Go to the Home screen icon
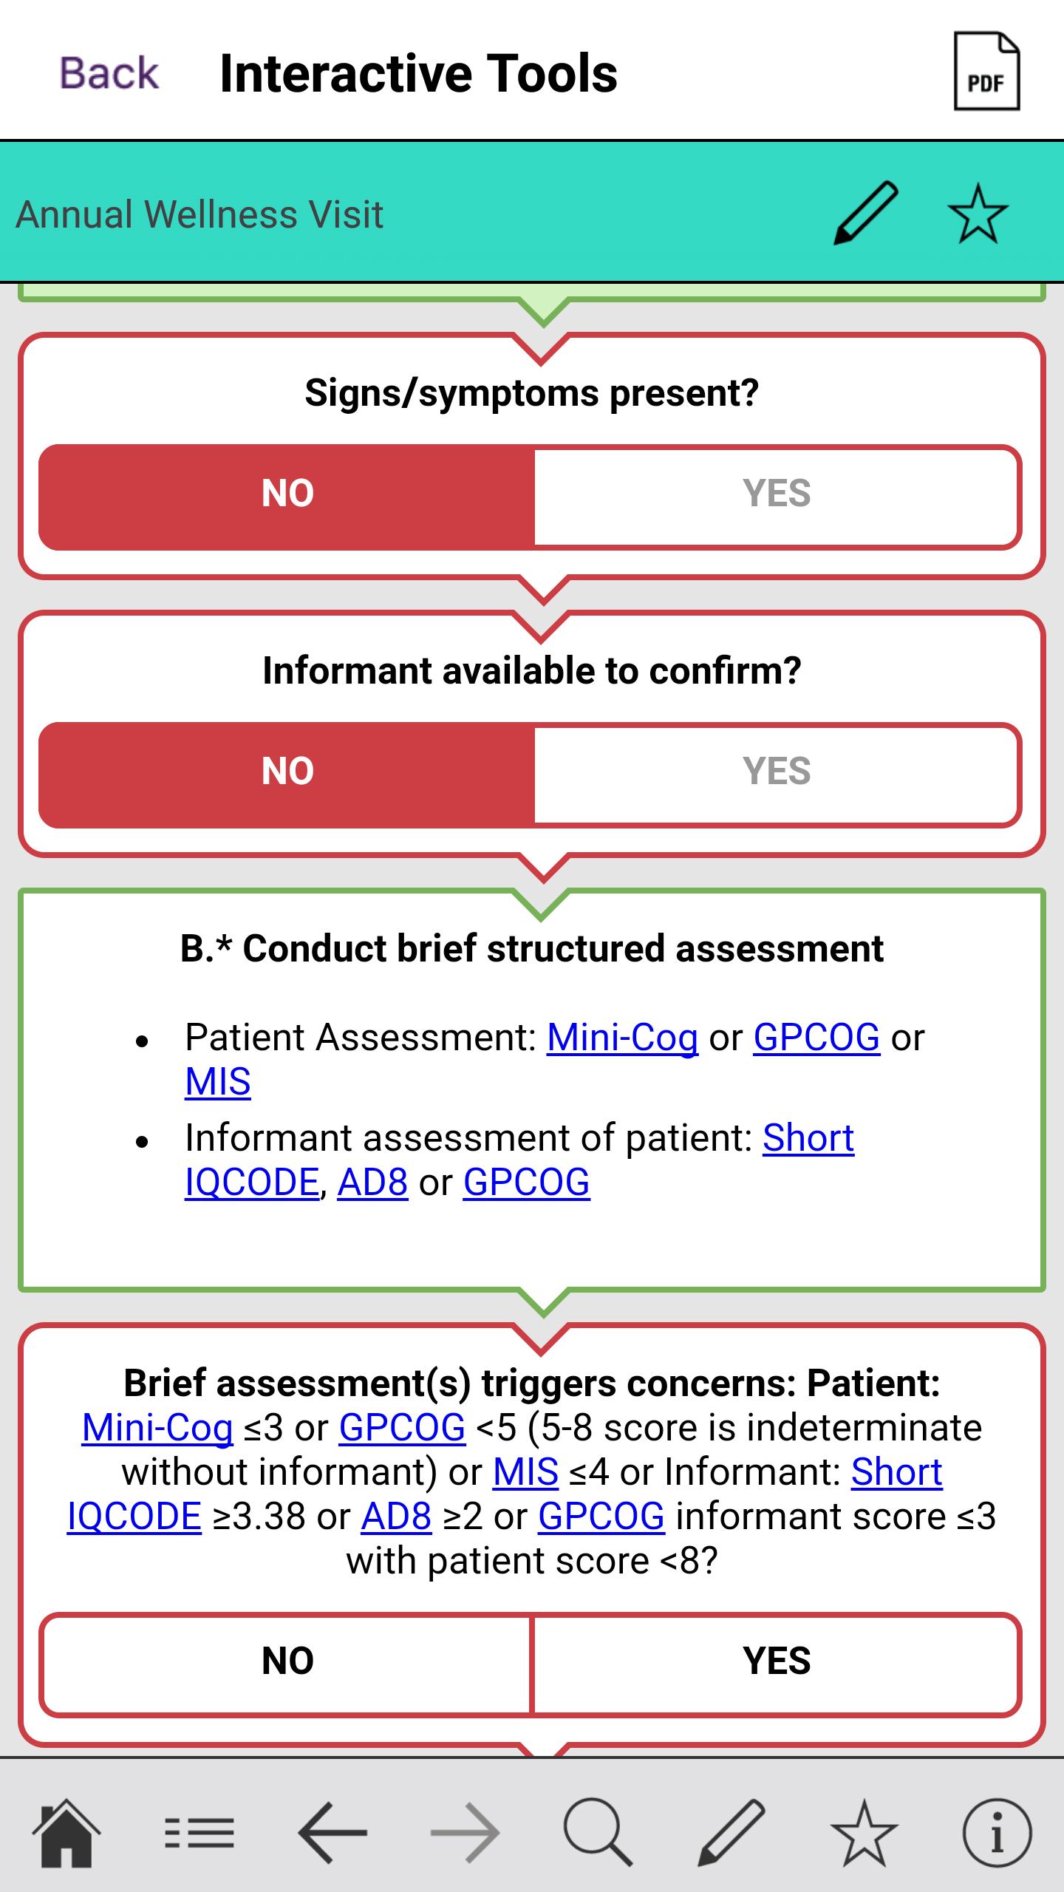The image size is (1064, 1892). click(66, 1832)
